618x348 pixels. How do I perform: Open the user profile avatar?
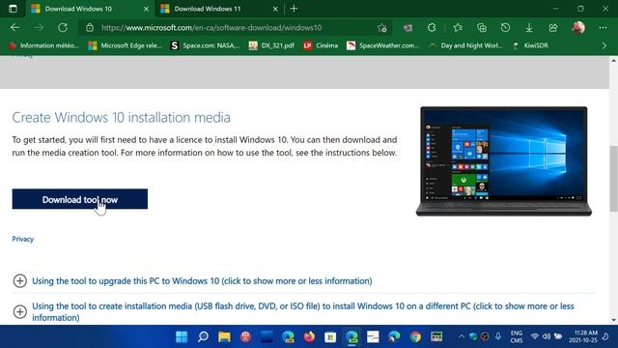[x=578, y=28]
